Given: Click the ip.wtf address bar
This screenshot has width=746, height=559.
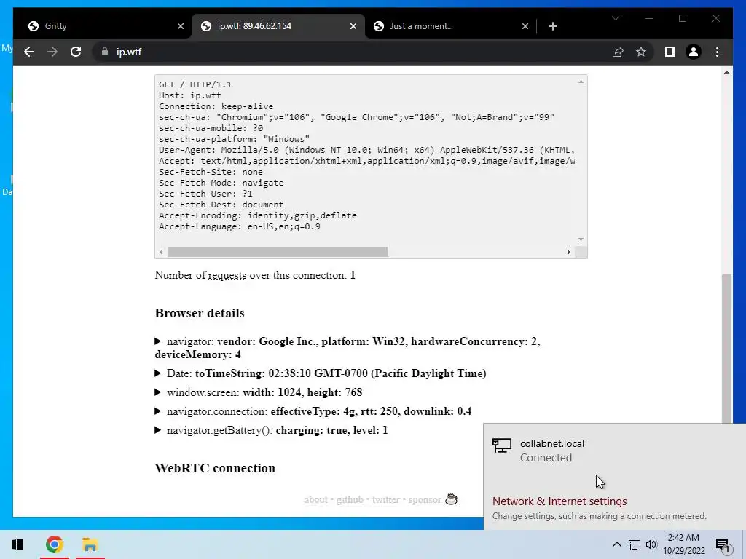Looking at the screenshot, I should [x=352, y=52].
